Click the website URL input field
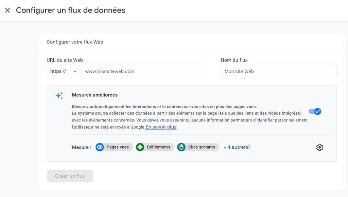The width and height of the screenshot is (348, 197). pyautogui.click(x=144, y=71)
